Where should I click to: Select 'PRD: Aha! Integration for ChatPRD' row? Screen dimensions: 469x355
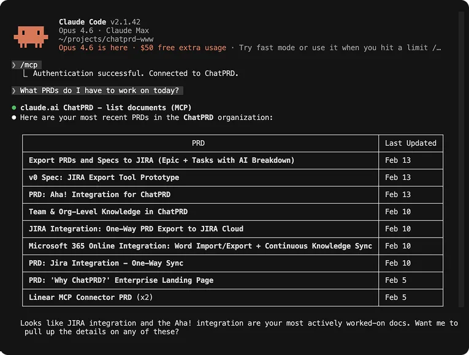click(99, 195)
